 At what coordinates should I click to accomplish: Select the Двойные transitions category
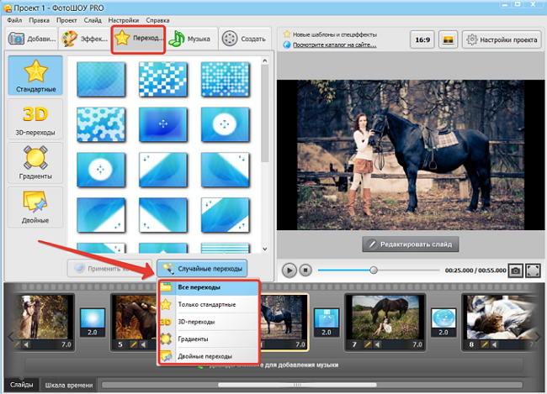pyautogui.click(x=35, y=208)
